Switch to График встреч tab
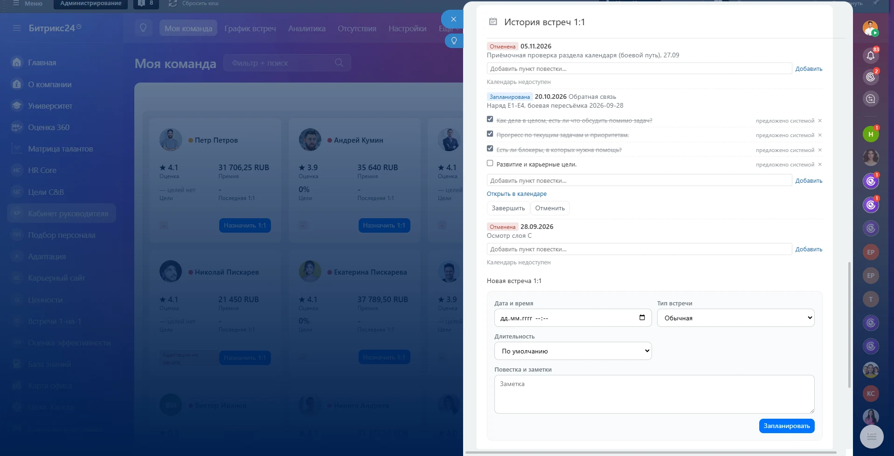This screenshot has width=894, height=456. click(x=250, y=28)
